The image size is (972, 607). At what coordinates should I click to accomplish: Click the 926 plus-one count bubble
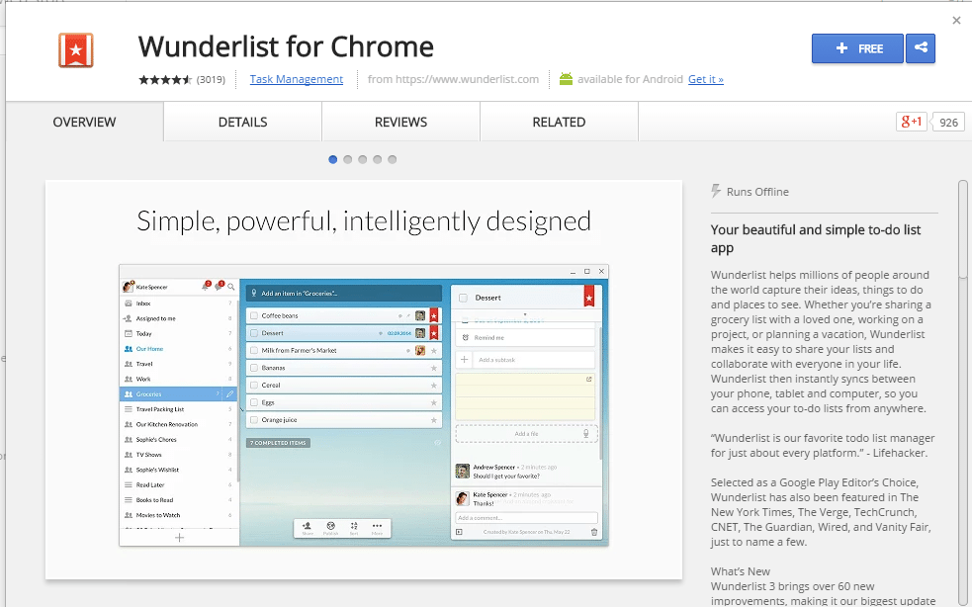(x=948, y=123)
